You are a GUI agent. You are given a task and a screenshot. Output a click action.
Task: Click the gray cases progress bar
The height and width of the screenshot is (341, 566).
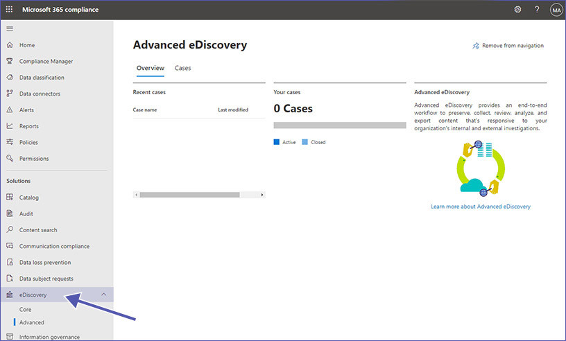point(340,125)
